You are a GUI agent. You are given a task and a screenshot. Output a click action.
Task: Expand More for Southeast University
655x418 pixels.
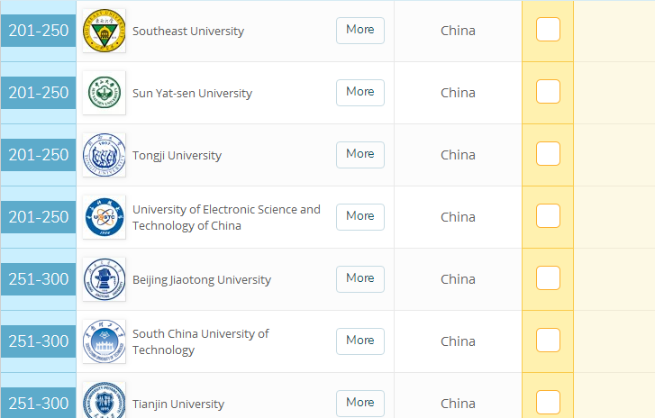point(359,30)
